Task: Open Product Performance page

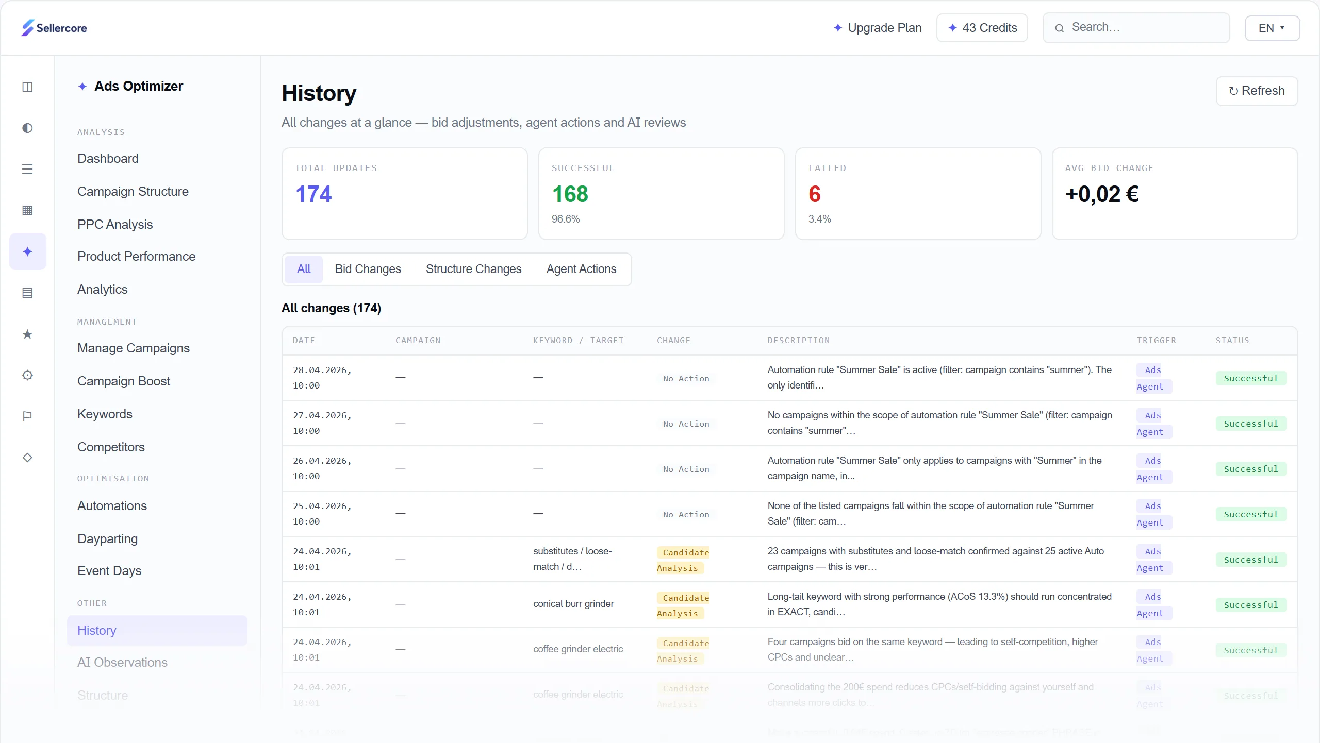Action: click(x=136, y=257)
